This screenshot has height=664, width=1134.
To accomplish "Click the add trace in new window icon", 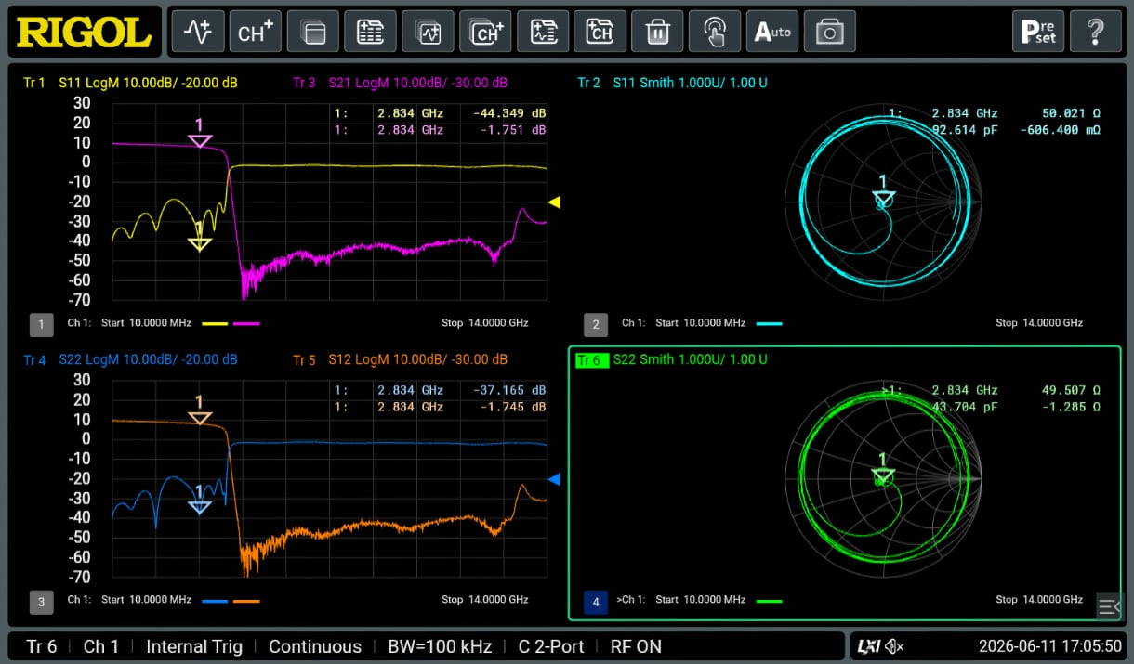I will point(429,32).
